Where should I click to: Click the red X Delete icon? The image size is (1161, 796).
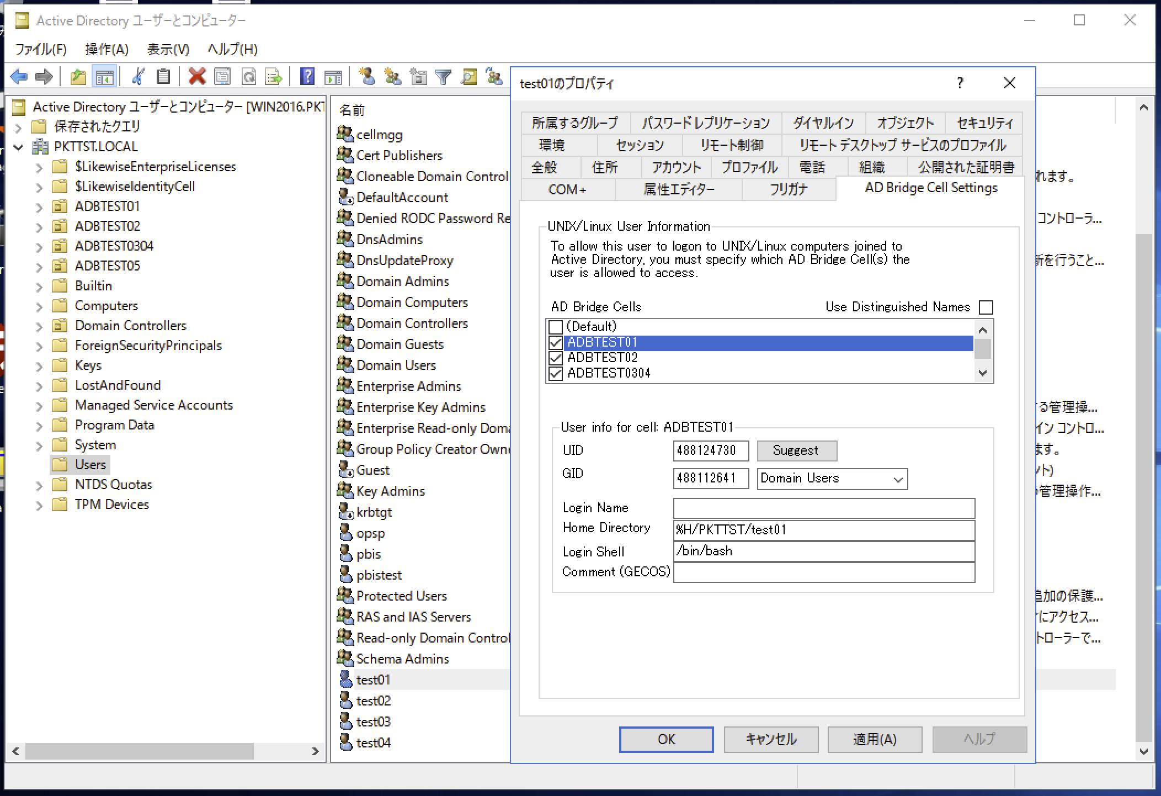click(x=197, y=76)
